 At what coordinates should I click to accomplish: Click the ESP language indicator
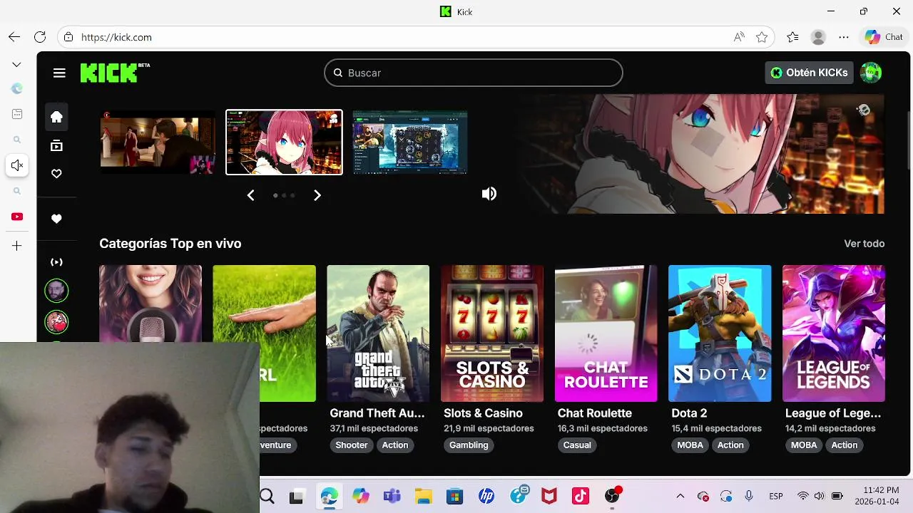pos(776,496)
